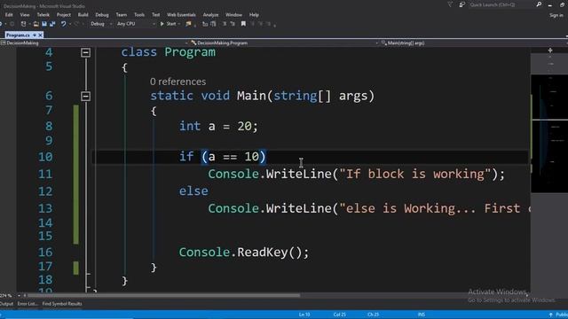Click the 0 references CodeLens link
568x319 pixels.
point(177,82)
